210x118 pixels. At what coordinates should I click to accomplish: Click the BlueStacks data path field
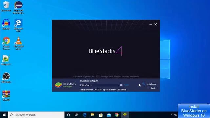99,85
